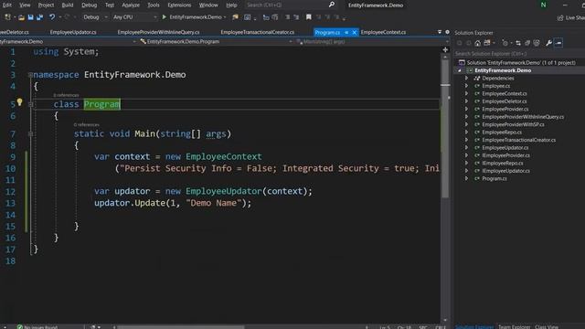Open the tab overflow dropdown arrow
This screenshot has width=585, height=329.
click(440, 33)
